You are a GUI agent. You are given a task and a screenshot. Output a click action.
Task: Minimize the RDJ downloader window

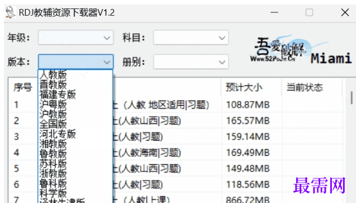274,12
